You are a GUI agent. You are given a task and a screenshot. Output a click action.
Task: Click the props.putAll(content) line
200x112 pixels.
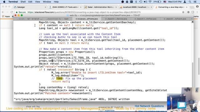56,55
